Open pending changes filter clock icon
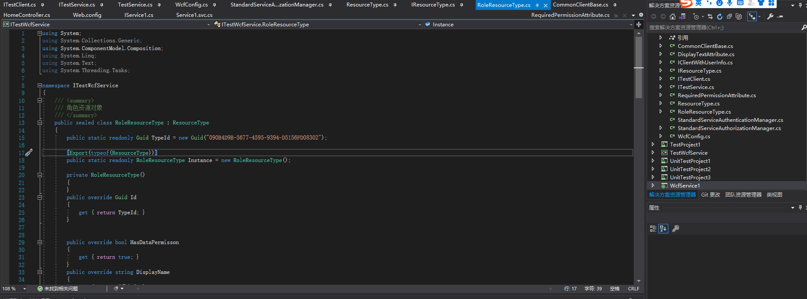This screenshot has width=807, height=299. [x=696, y=16]
